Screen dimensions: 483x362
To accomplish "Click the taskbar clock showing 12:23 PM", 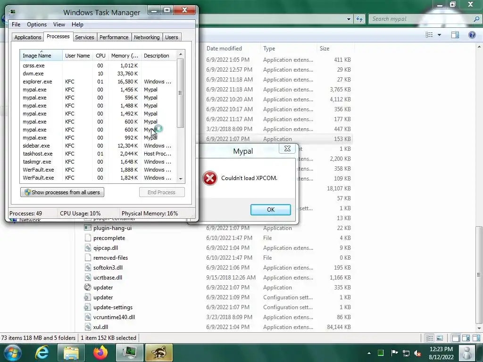I will point(441,353).
